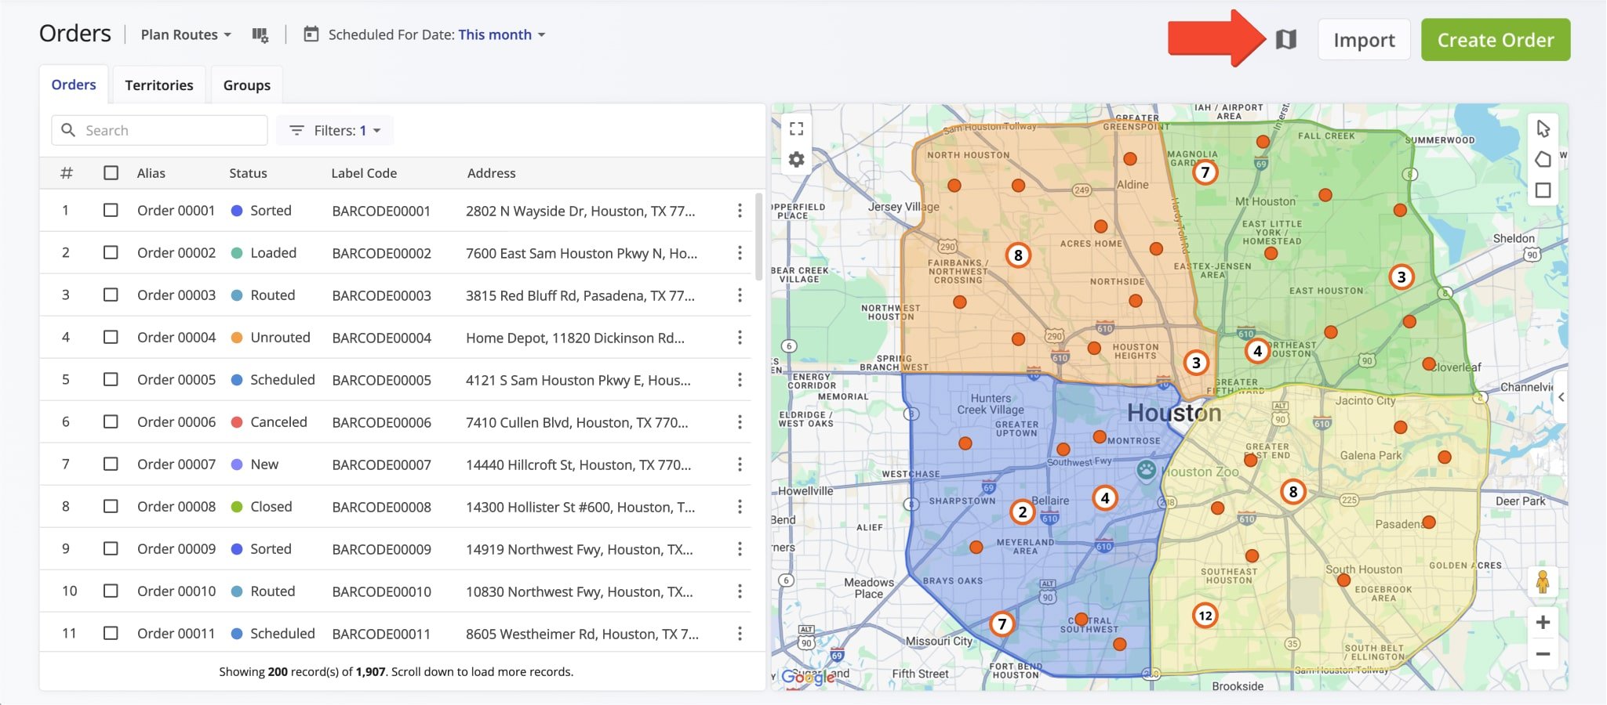Open actions menu for Order 00006

click(740, 422)
